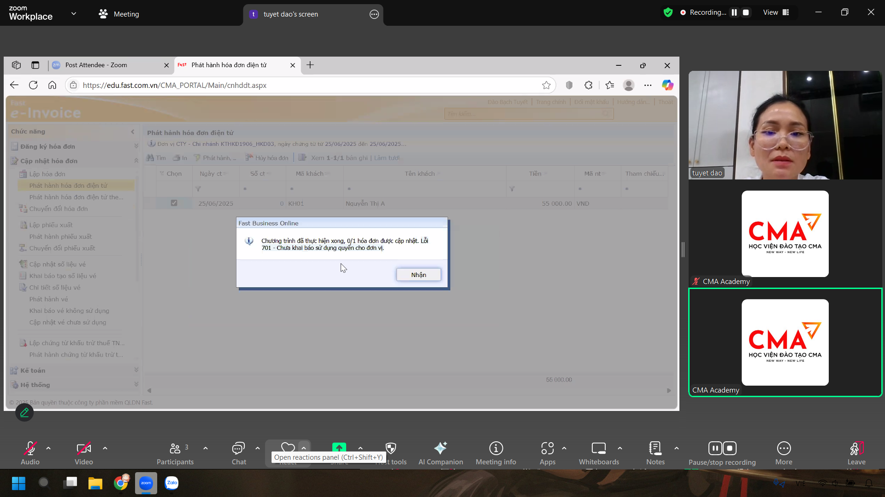This screenshot has height=497, width=885.
Task: Open the Apps icon in toolbar
Action: [x=547, y=448]
